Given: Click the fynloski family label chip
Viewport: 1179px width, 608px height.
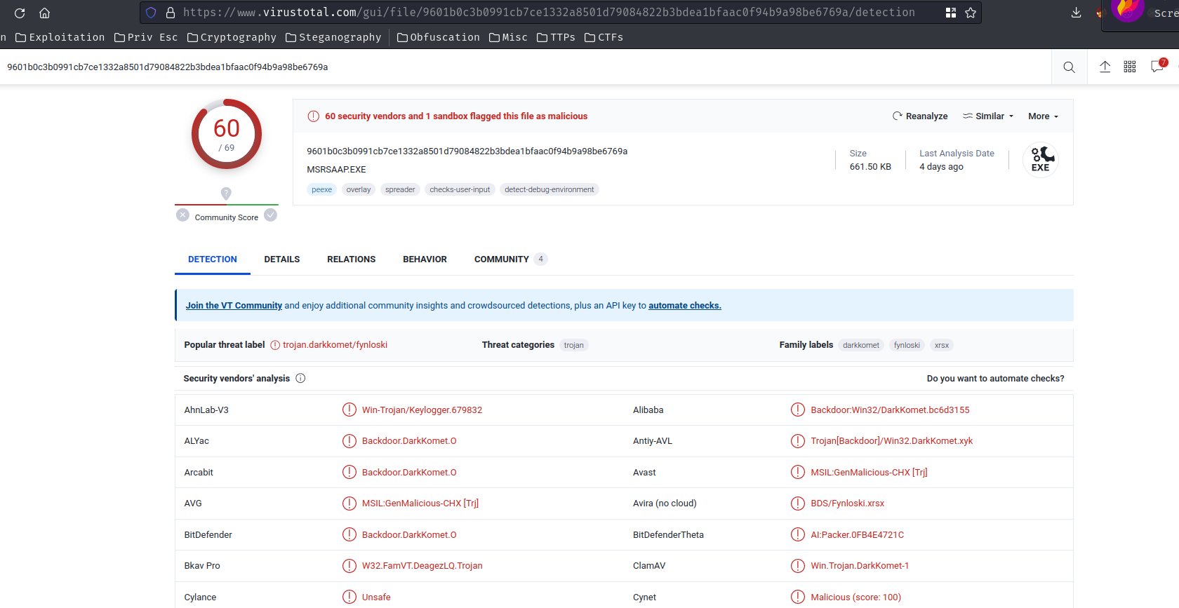Looking at the screenshot, I should tap(907, 345).
